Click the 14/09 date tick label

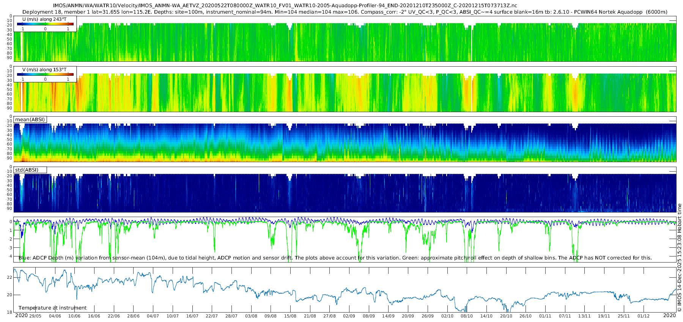pos(388,316)
